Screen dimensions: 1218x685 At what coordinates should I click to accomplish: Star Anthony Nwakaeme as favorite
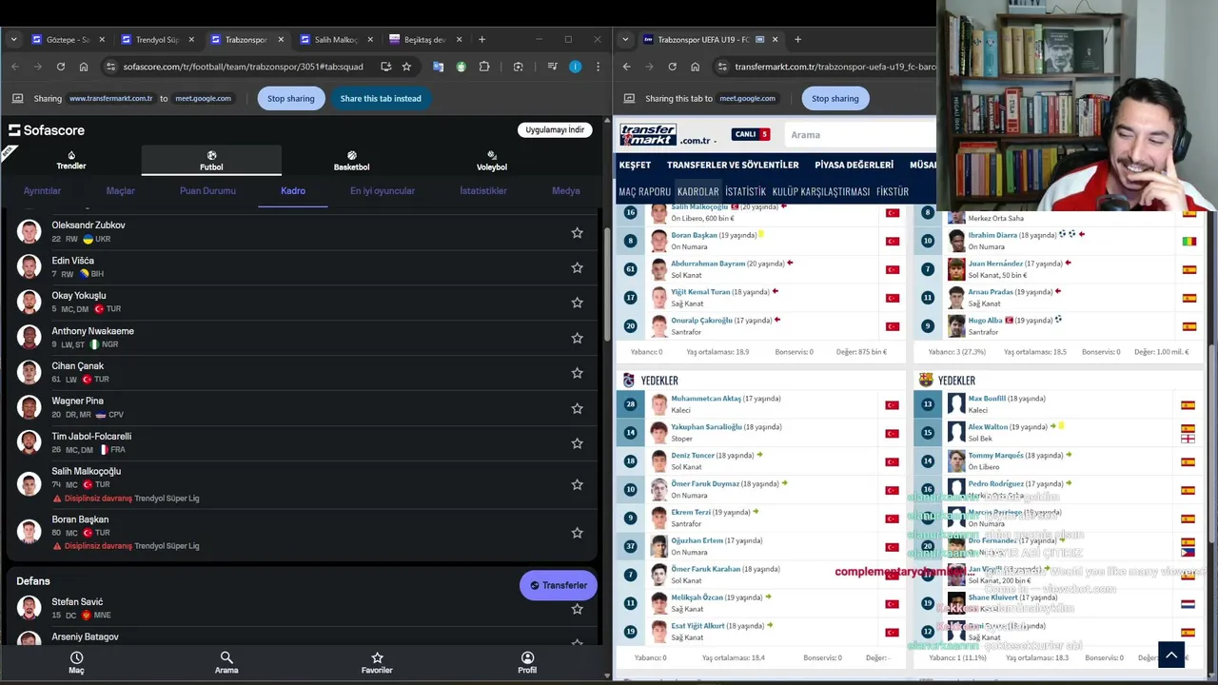(577, 338)
